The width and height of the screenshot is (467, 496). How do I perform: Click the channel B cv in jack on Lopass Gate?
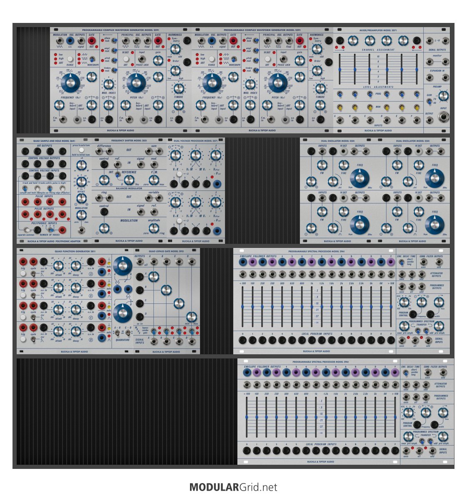[x=140, y=290]
